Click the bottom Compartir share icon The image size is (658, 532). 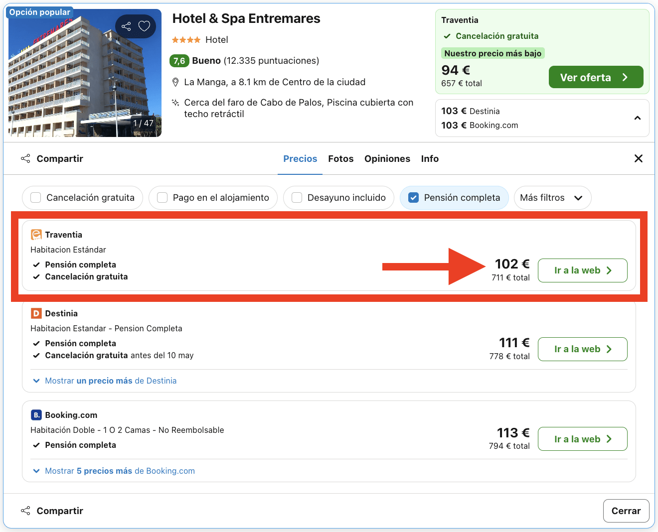(x=25, y=511)
